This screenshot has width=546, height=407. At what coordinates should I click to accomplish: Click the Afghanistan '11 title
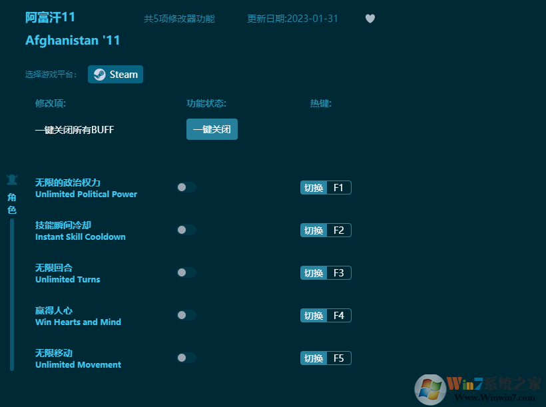click(73, 41)
